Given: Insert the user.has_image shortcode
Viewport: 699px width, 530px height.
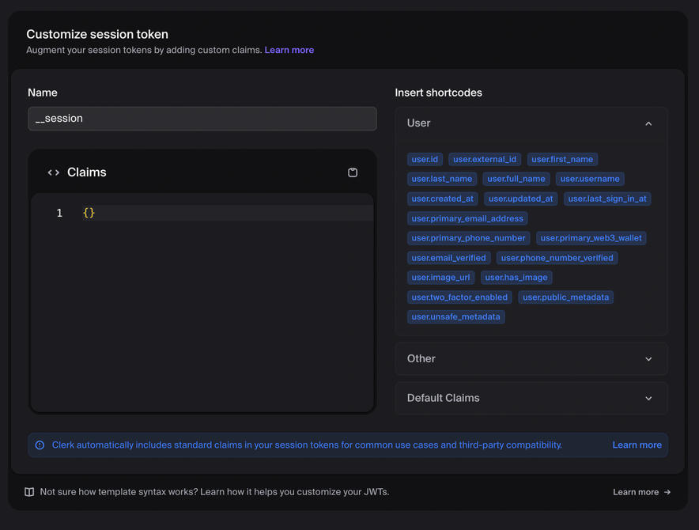Looking at the screenshot, I should (x=516, y=277).
